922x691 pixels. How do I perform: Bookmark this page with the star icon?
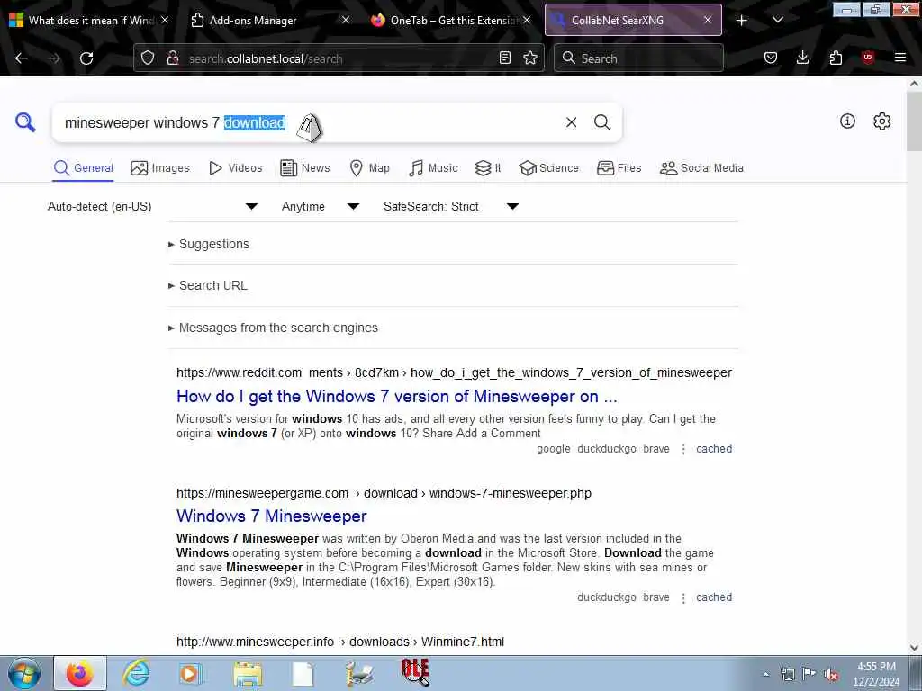pos(529,58)
